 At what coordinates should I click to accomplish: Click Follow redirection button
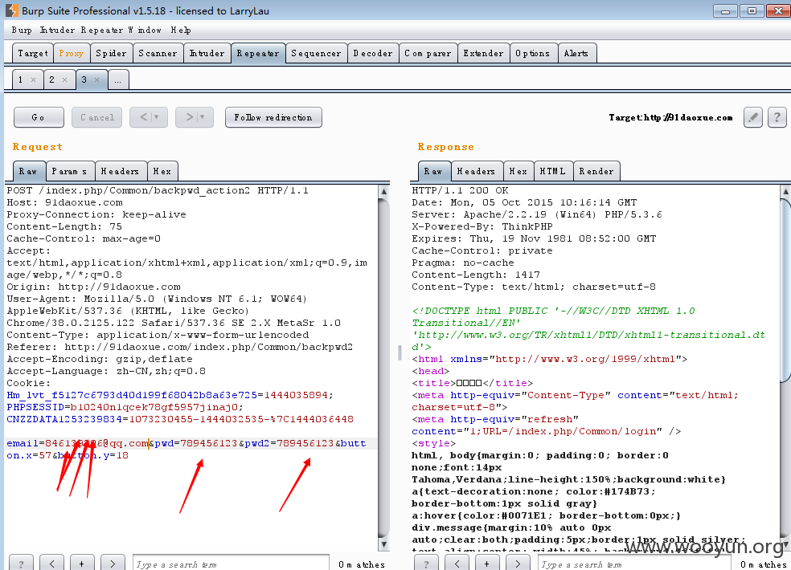(273, 117)
